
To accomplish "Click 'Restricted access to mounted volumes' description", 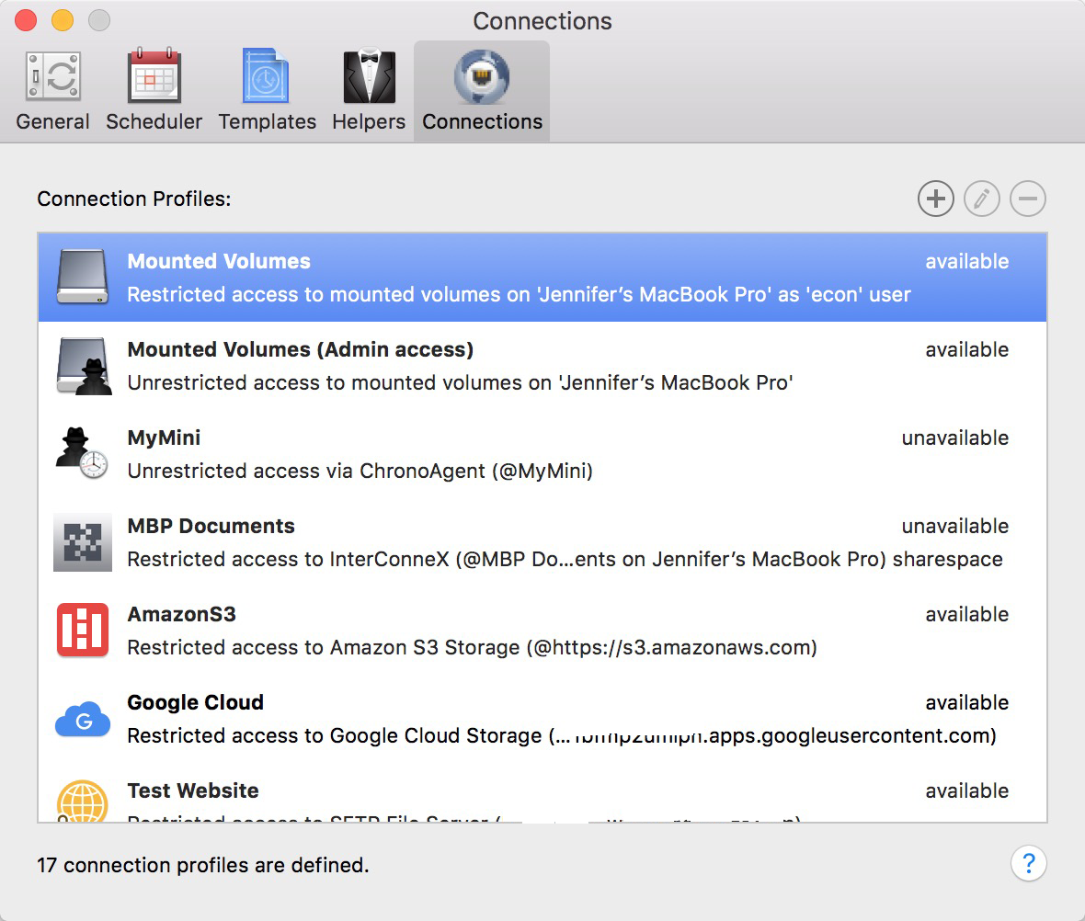I will (x=519, y=295).
